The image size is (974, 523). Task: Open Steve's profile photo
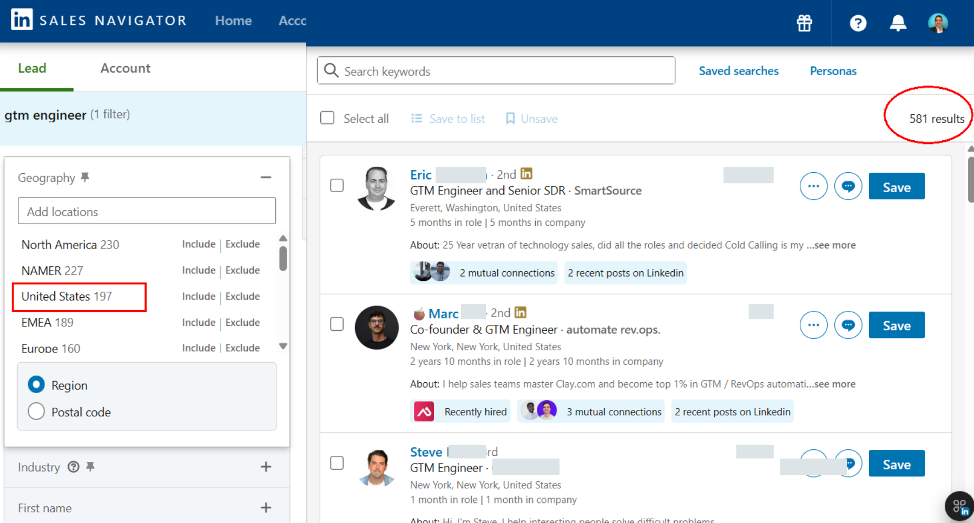pos(377,468)
